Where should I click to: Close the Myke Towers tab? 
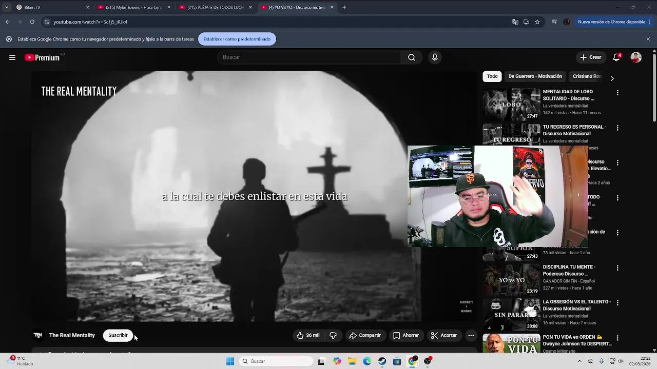point(169,7)
